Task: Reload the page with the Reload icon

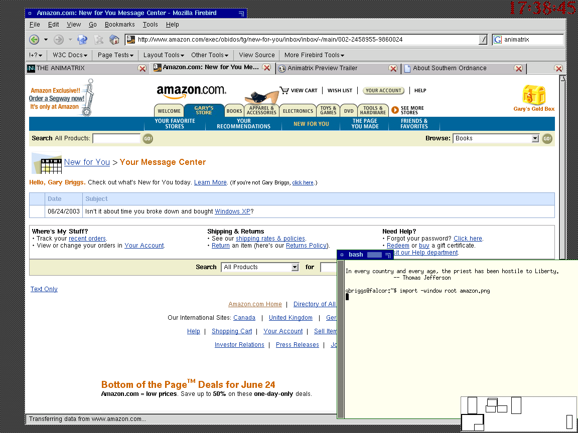Action: (x=82, y=40)
